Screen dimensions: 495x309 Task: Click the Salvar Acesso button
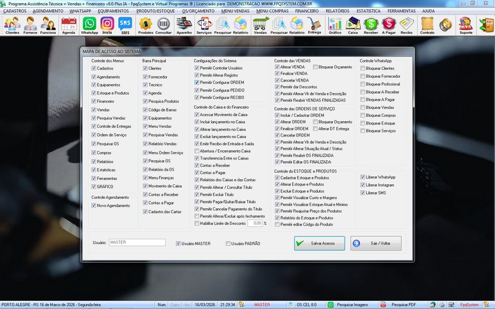(x=319, y=243)
